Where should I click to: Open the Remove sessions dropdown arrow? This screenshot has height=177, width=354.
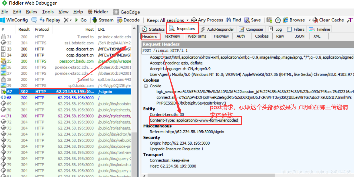tap(71, 20)
